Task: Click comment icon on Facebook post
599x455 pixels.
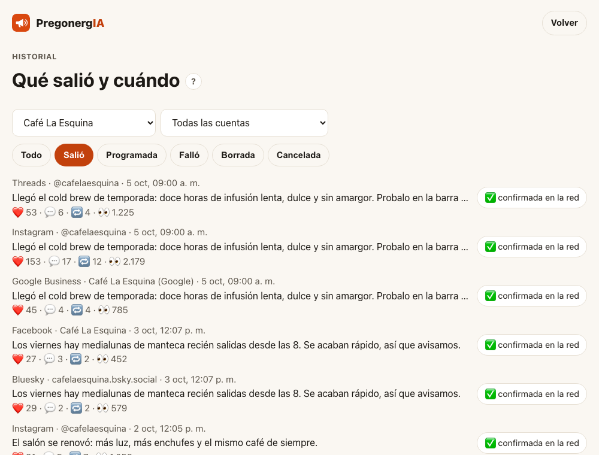Action: tap(49, 359)
